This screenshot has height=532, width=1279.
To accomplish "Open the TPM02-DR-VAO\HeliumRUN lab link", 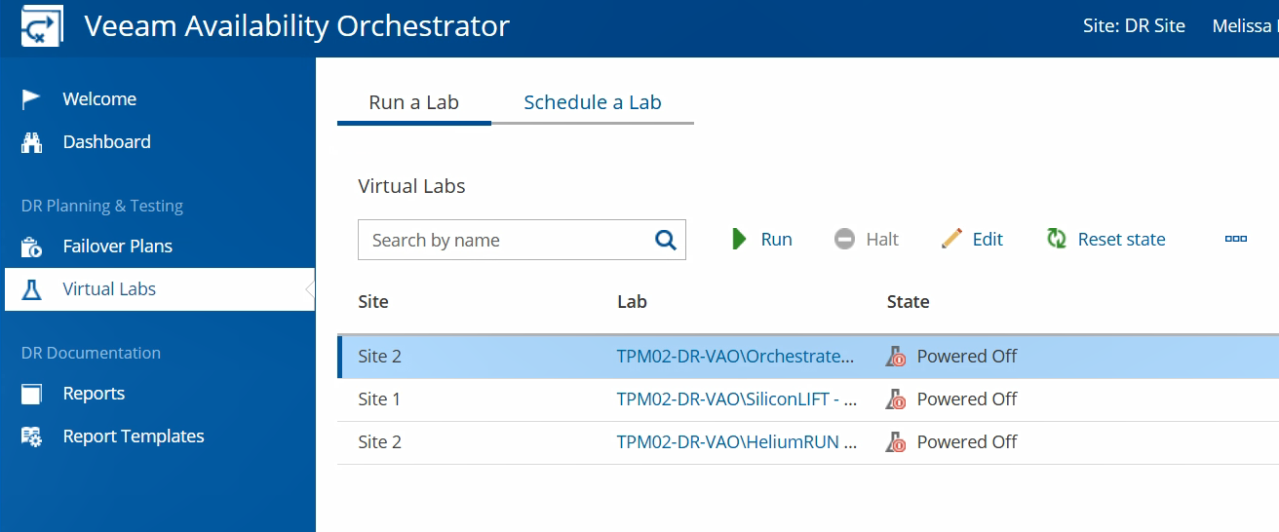I will (736, 442).
